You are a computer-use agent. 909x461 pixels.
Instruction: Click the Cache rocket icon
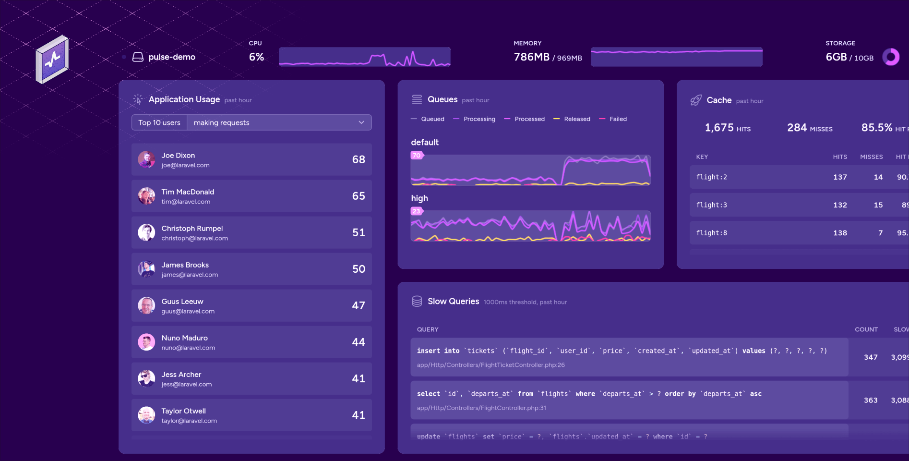695,100
